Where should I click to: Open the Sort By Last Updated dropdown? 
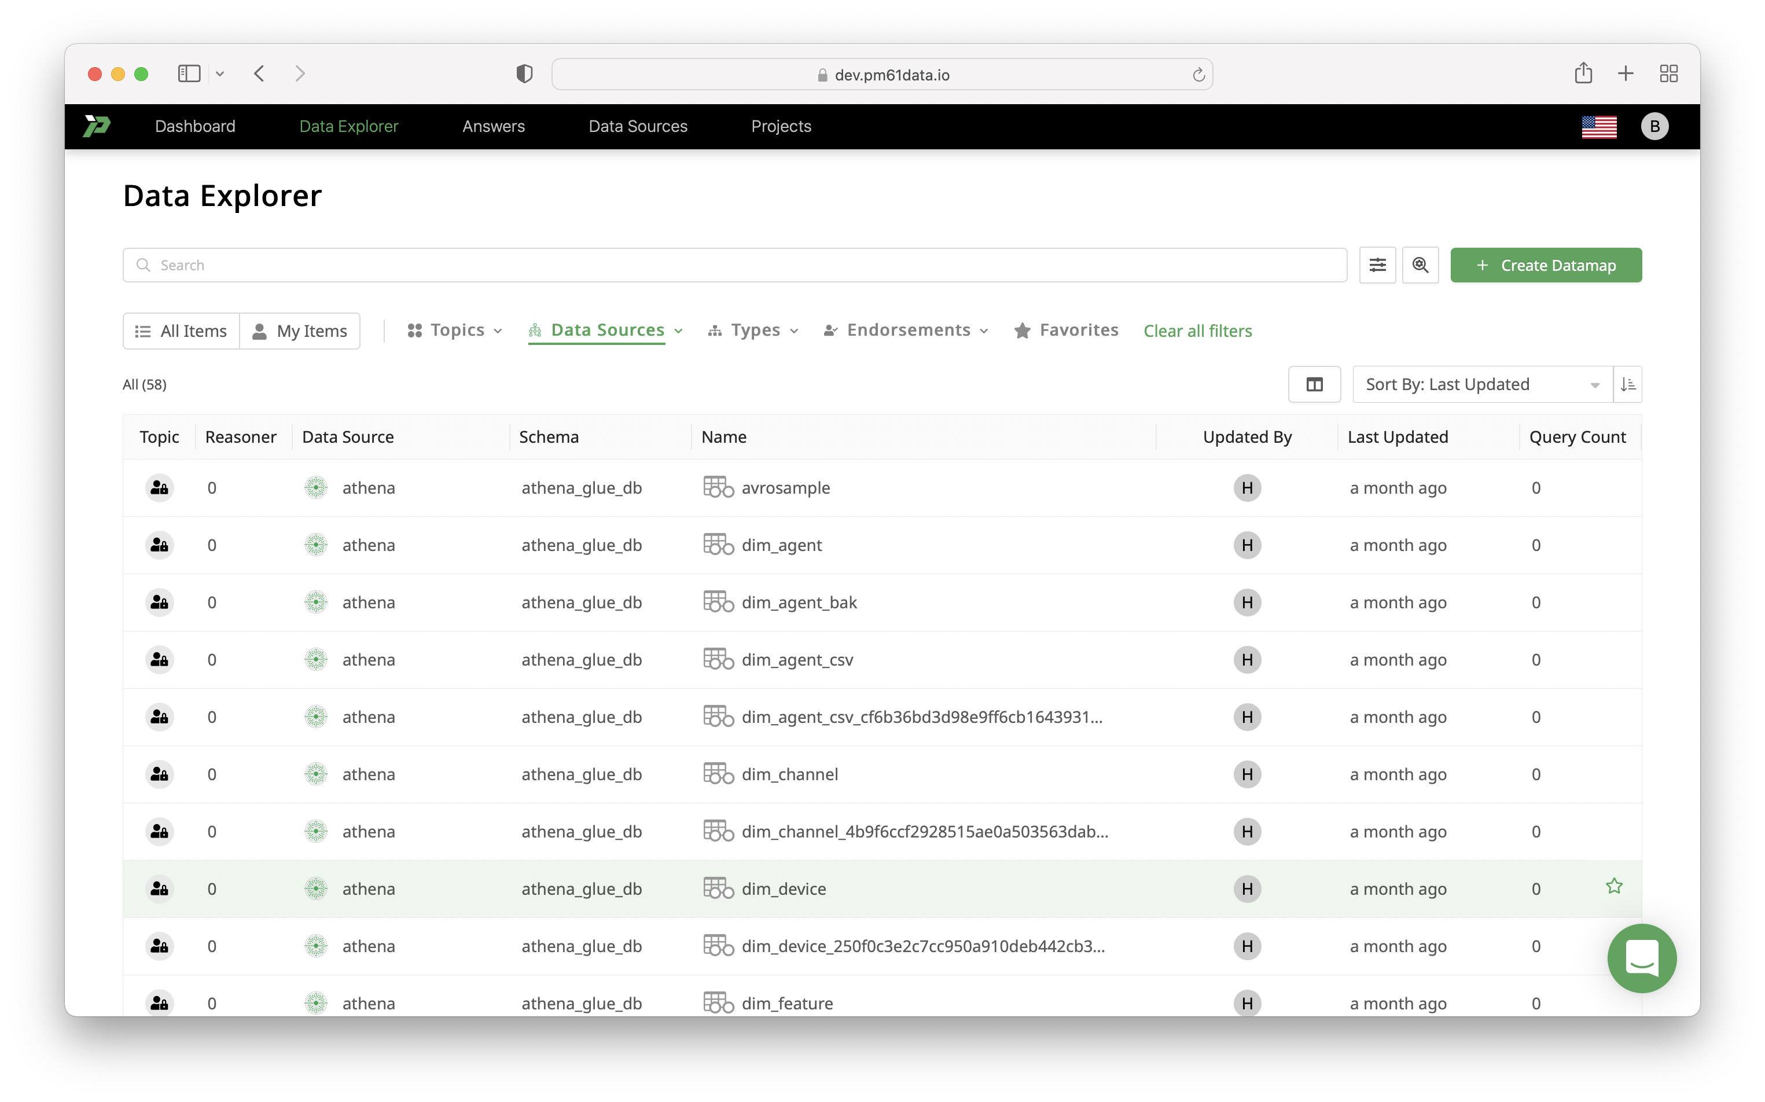point(1482,384)
